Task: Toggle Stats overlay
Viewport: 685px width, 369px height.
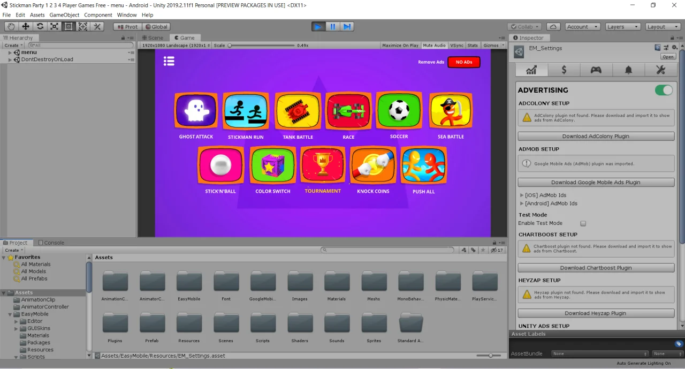Action: (x=473, y=46)
